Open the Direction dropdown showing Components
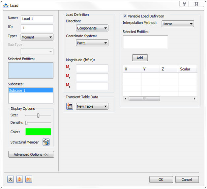Viewport: 207px width, 189px height. click(92, 28)
